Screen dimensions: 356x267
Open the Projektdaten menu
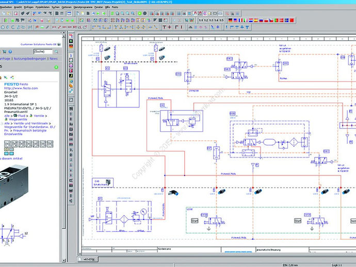[x=42, y=7]
